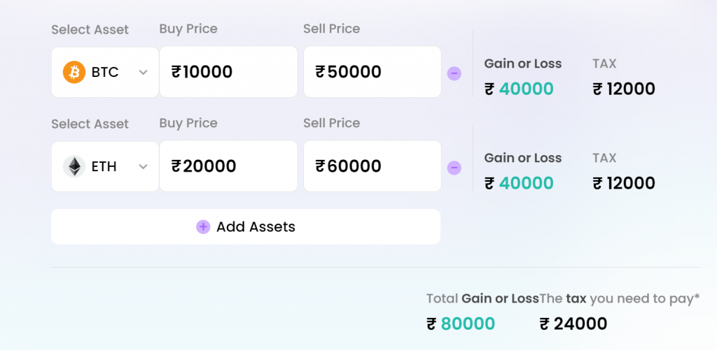Image resolution: width=717 pixels, height=350 pixels.
Task: Remove the BTC asset row with minus icon
Action: [454, 73]
